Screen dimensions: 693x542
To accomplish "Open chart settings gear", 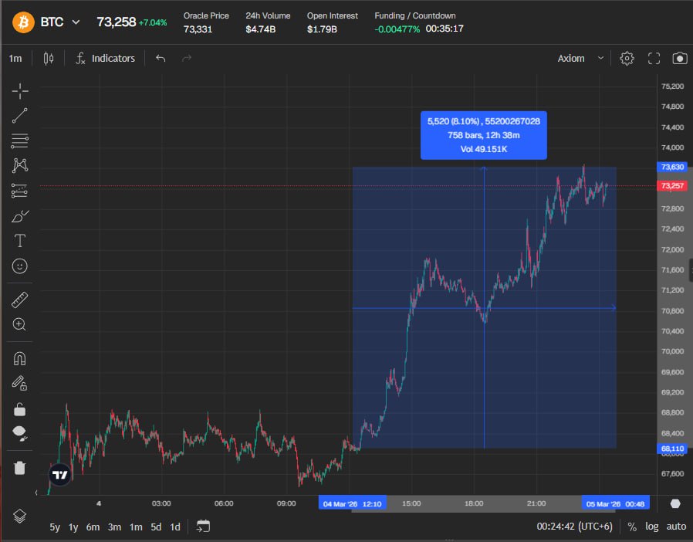I will (x=627, y=59).
